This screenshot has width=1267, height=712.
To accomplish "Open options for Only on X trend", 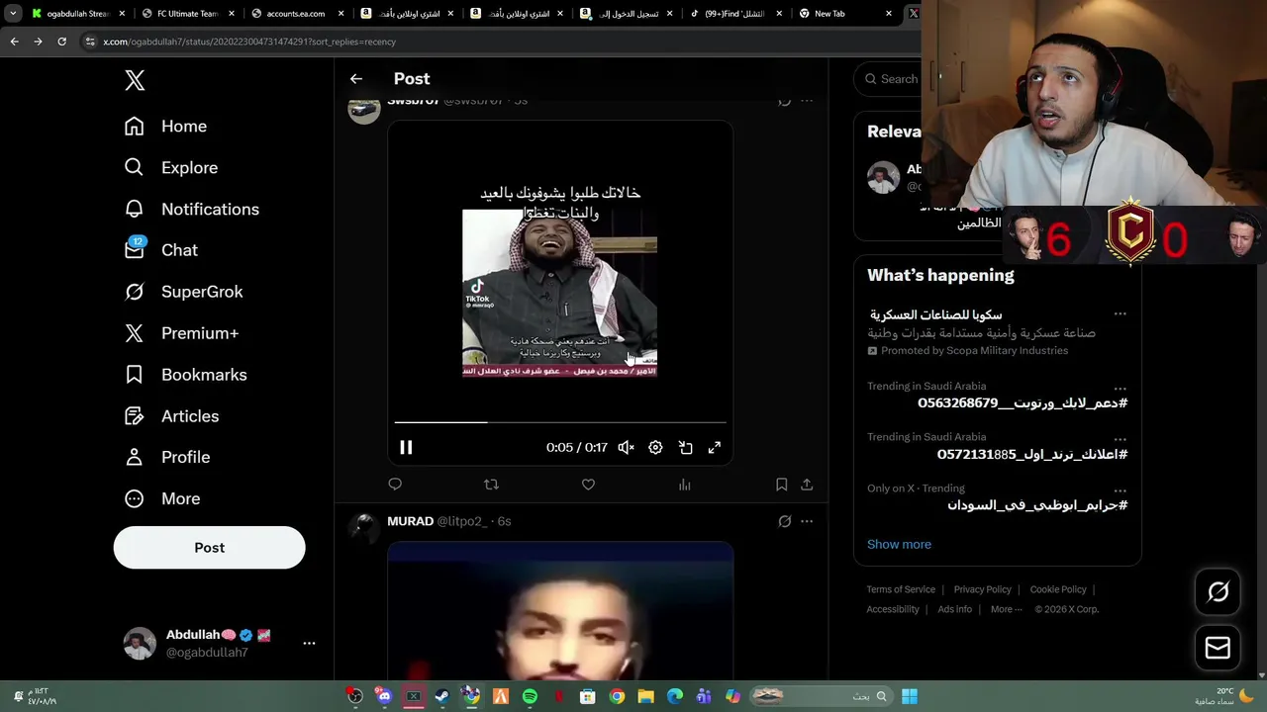I will tap(1120, 490).
